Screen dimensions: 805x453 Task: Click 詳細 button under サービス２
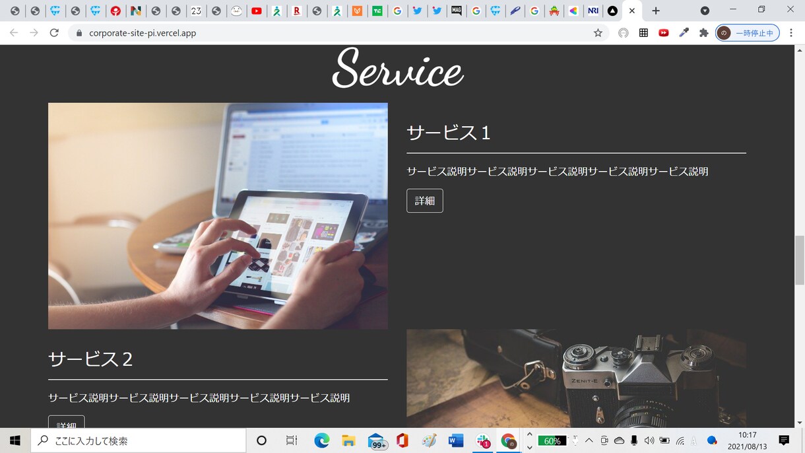pos(67,423)
